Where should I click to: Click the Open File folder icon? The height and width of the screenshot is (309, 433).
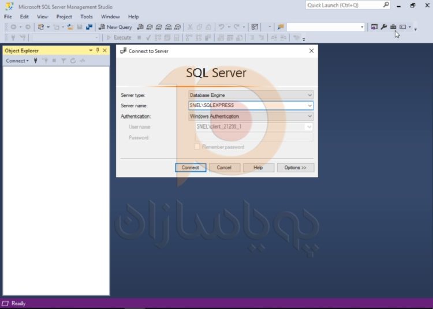(x=70, y=27)
